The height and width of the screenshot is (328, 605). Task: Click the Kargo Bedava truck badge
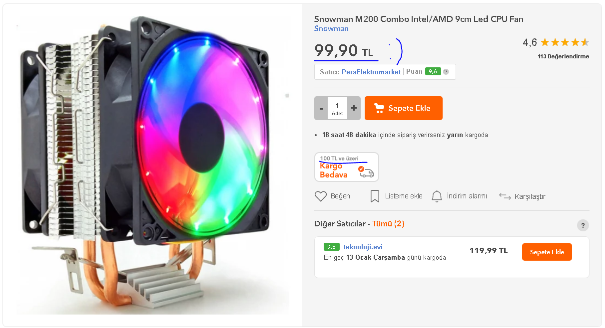tap(347, 167)
